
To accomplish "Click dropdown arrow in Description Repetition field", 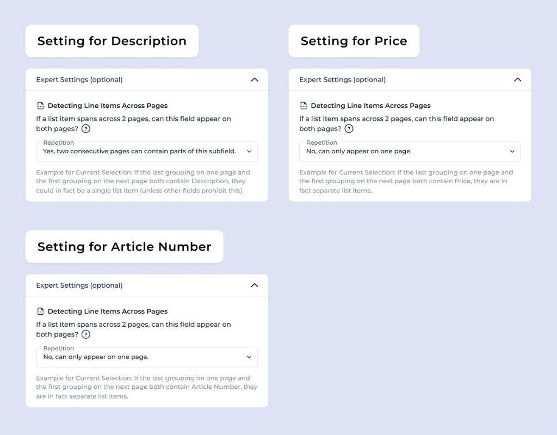I will point(249,151).
